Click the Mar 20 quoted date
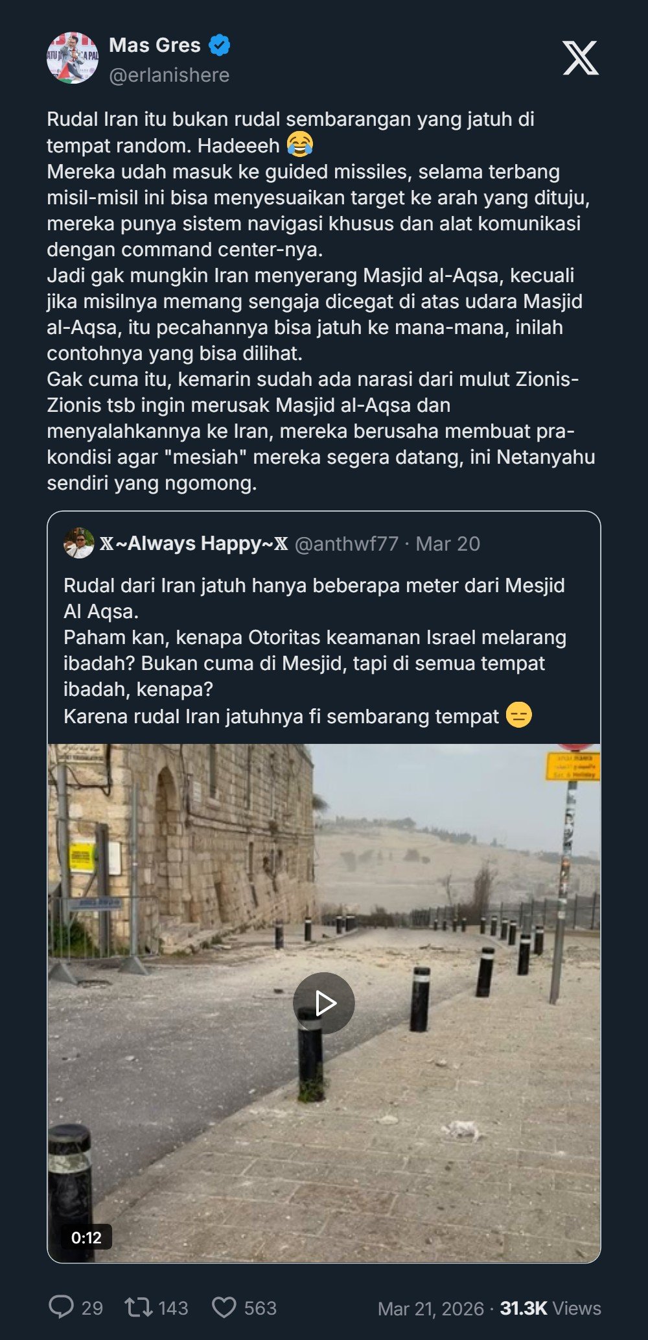Screen dimensions: 648x1340 tap(448, 544)
